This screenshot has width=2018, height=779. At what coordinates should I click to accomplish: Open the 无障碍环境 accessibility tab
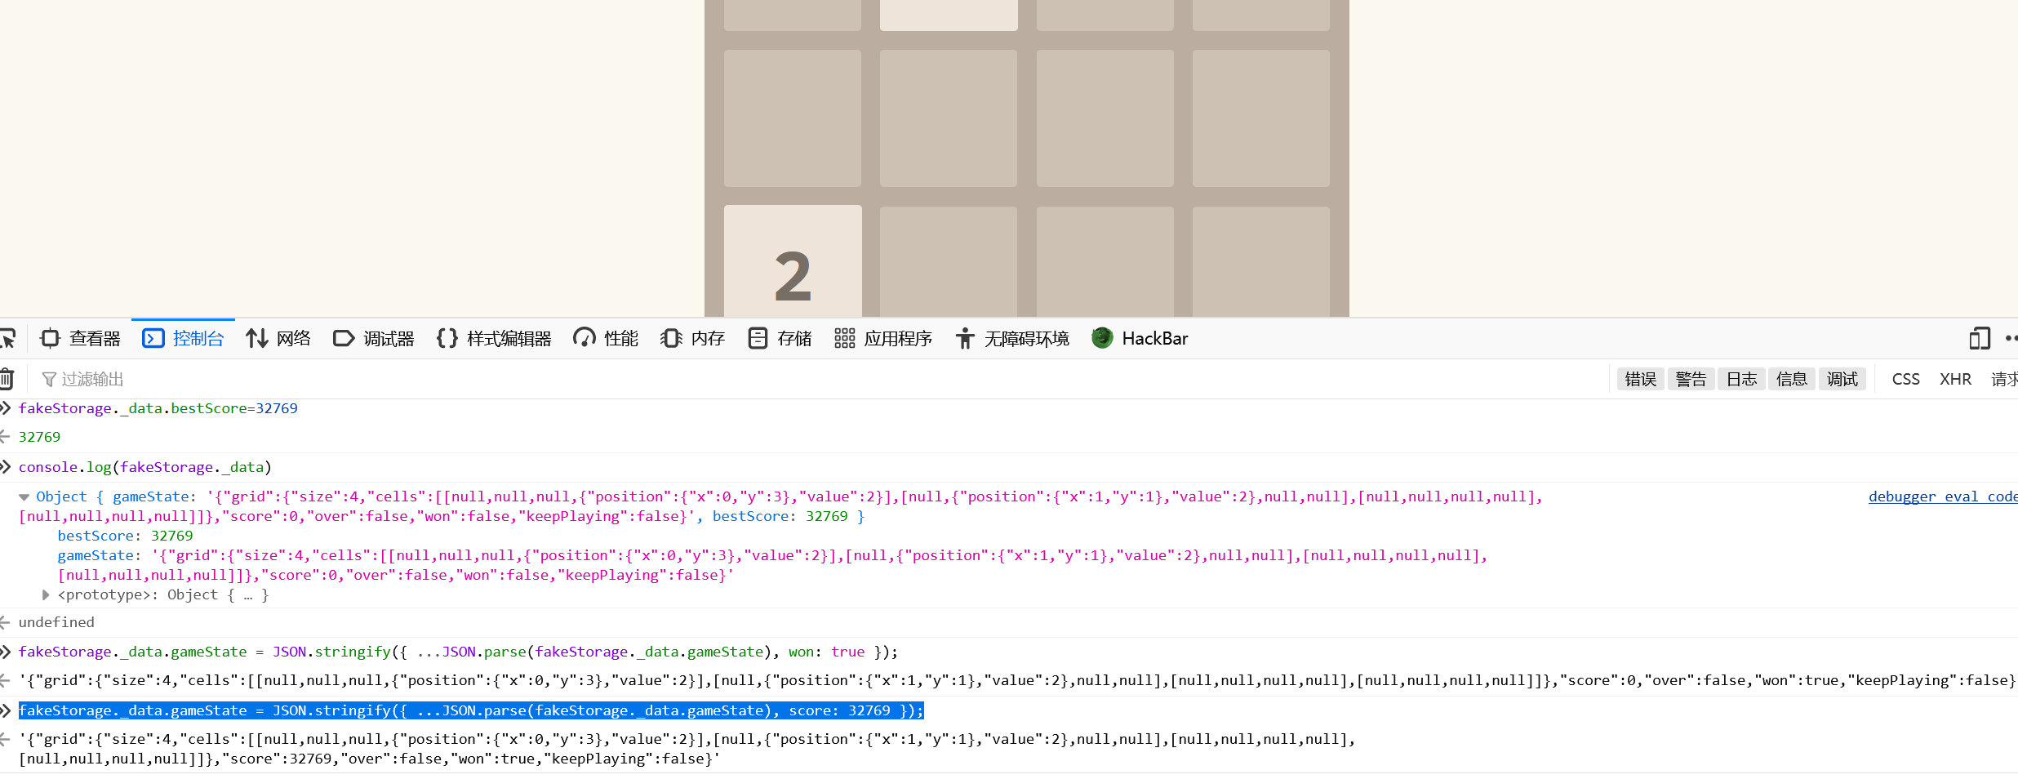pyautogui.click(x=1011, y=338)
